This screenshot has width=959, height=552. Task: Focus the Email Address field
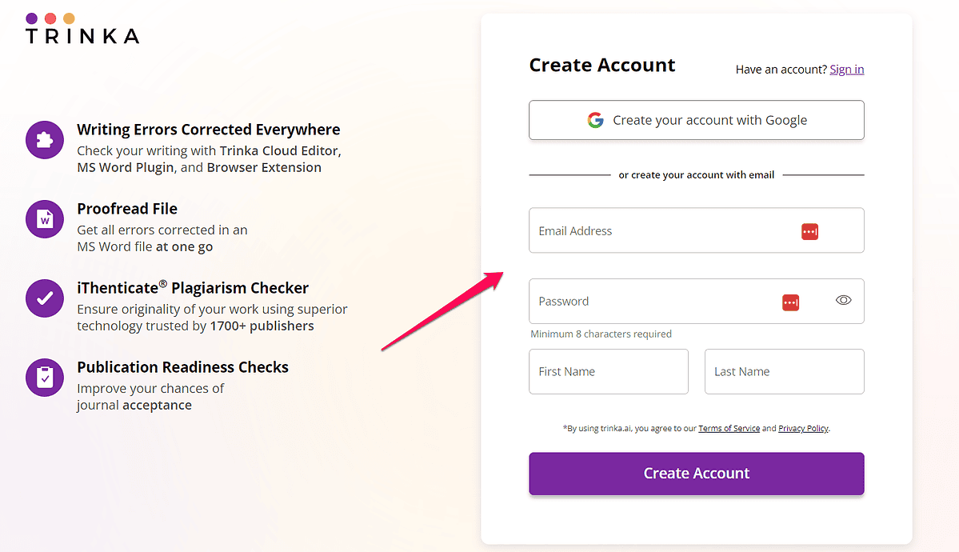click(664, 231)
